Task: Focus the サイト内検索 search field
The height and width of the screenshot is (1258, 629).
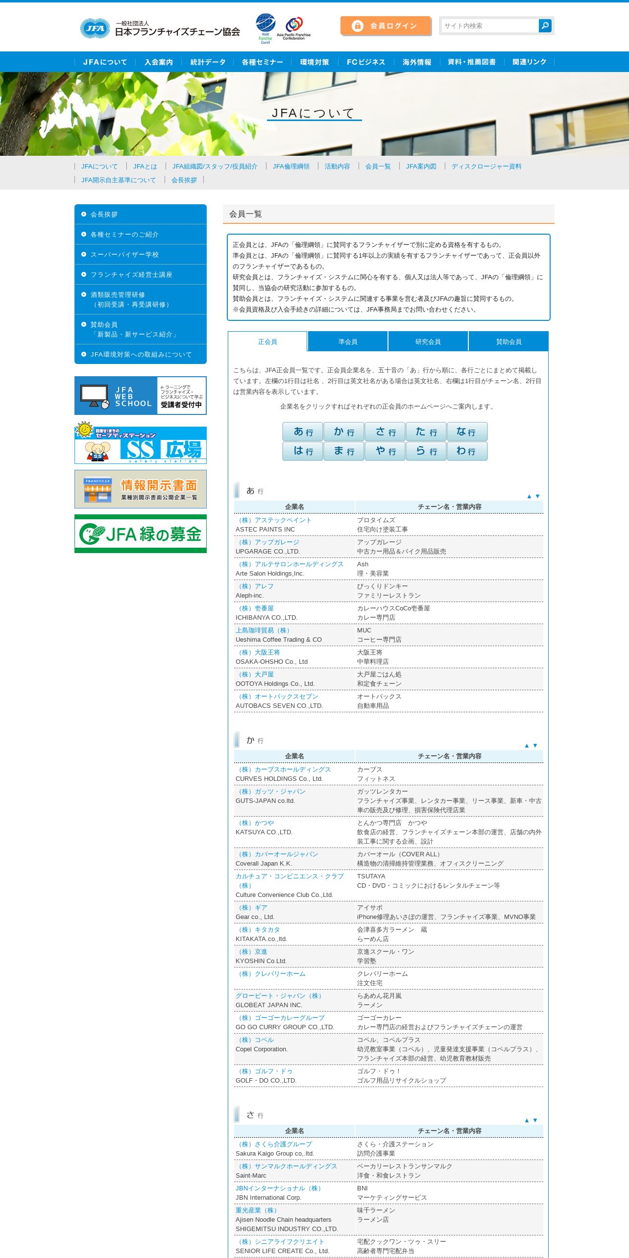Action: coord(489,25)
